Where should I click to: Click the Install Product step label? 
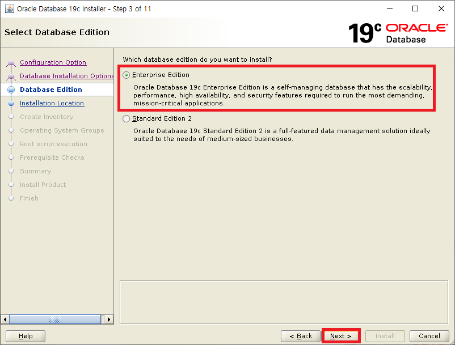(x=43, y=185)
